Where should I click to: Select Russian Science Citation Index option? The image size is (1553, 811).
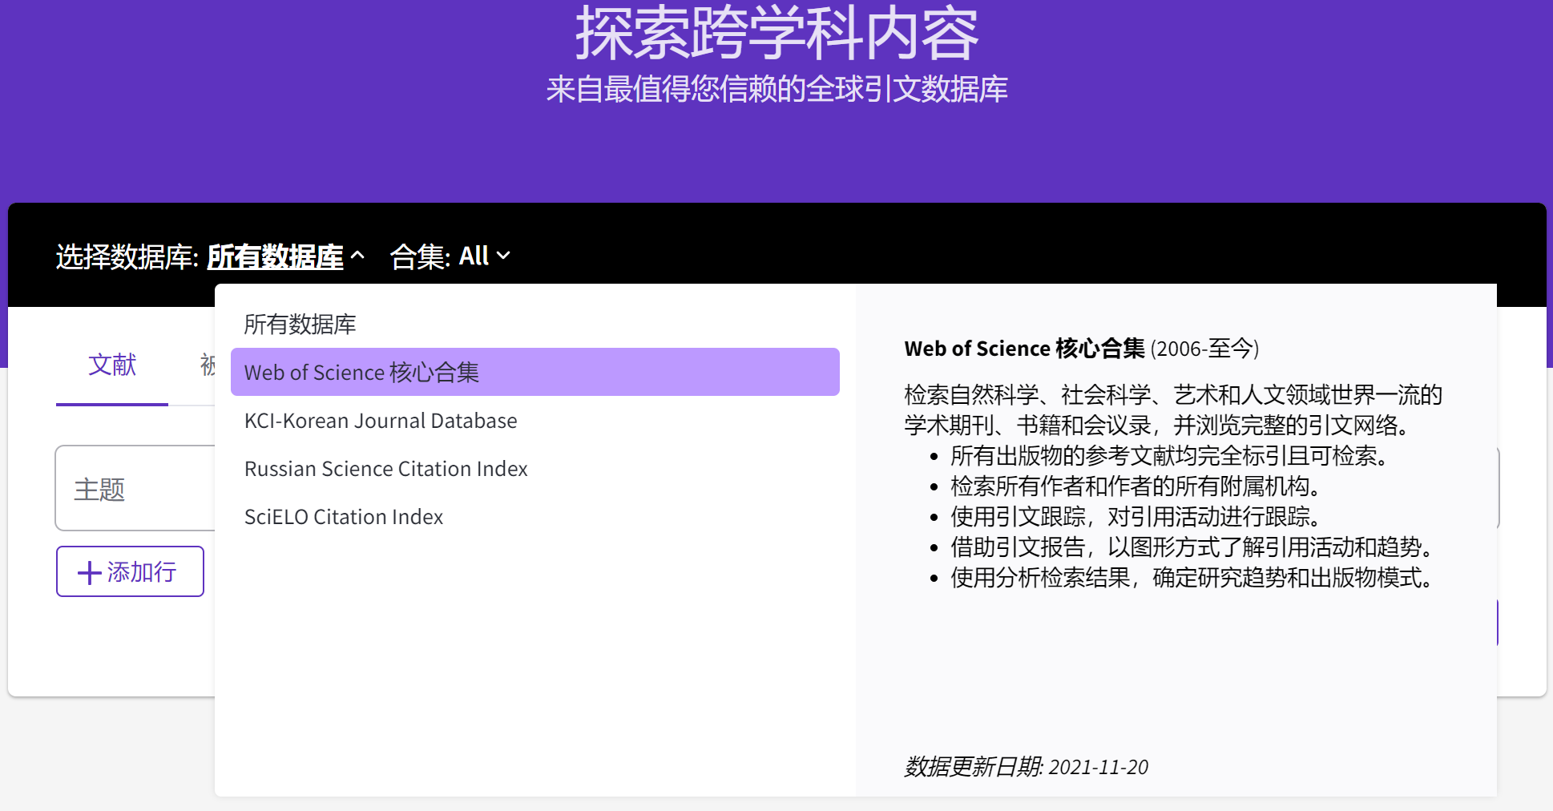coord(535,468)
